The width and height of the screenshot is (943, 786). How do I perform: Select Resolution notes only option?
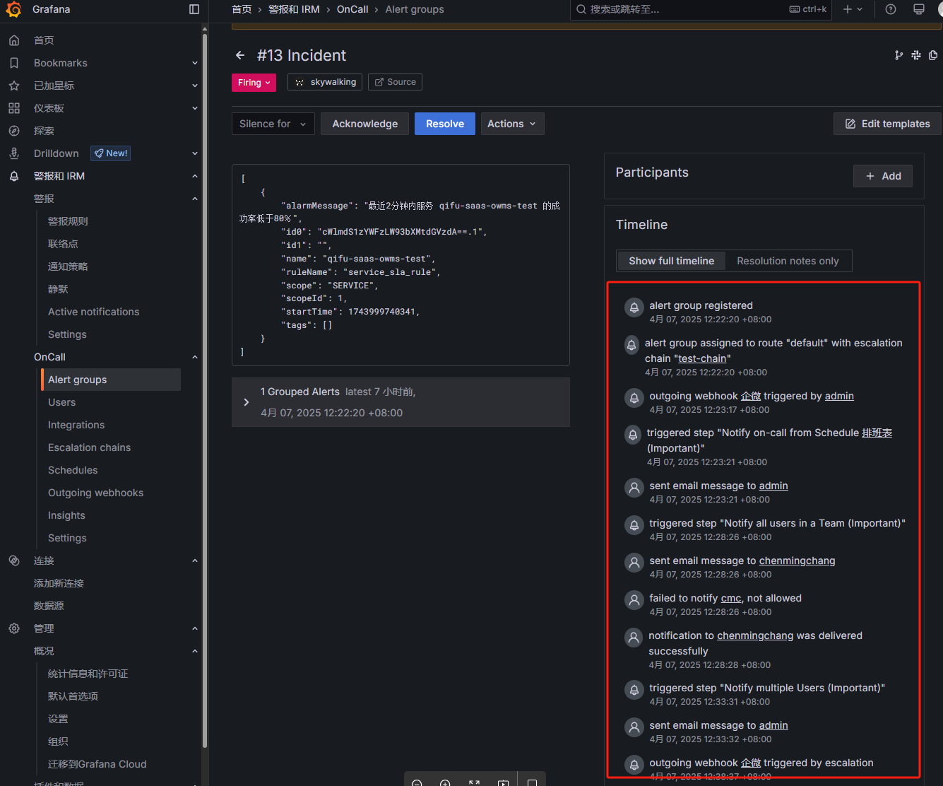pyautogui.click(x=788, y=261)
